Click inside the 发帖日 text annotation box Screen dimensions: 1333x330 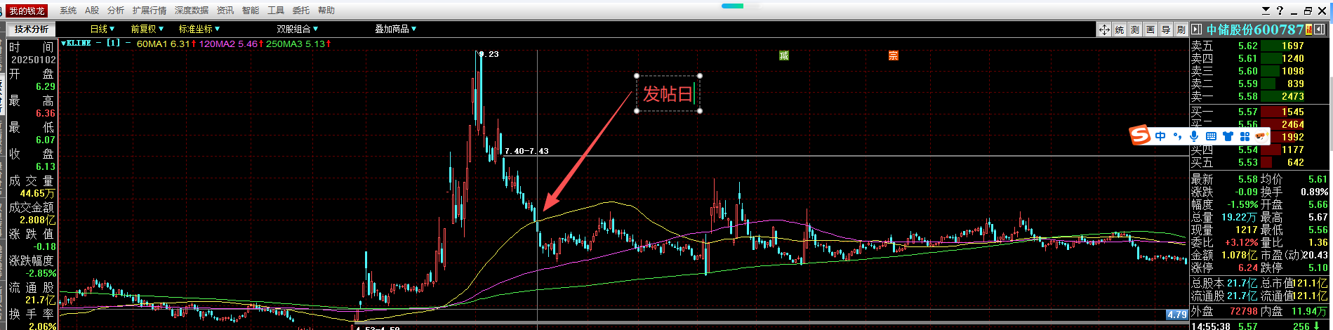[668, 93]
